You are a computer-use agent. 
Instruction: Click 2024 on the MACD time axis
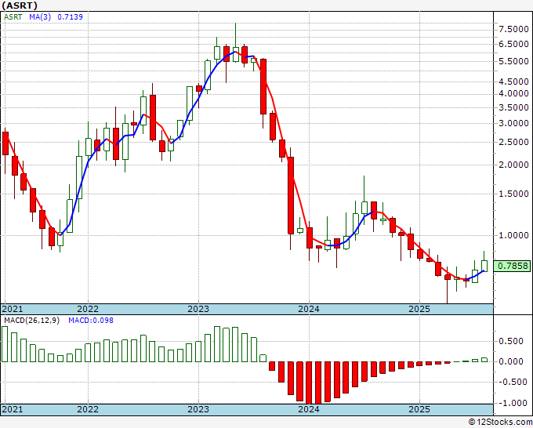click(x=309, y=409)
